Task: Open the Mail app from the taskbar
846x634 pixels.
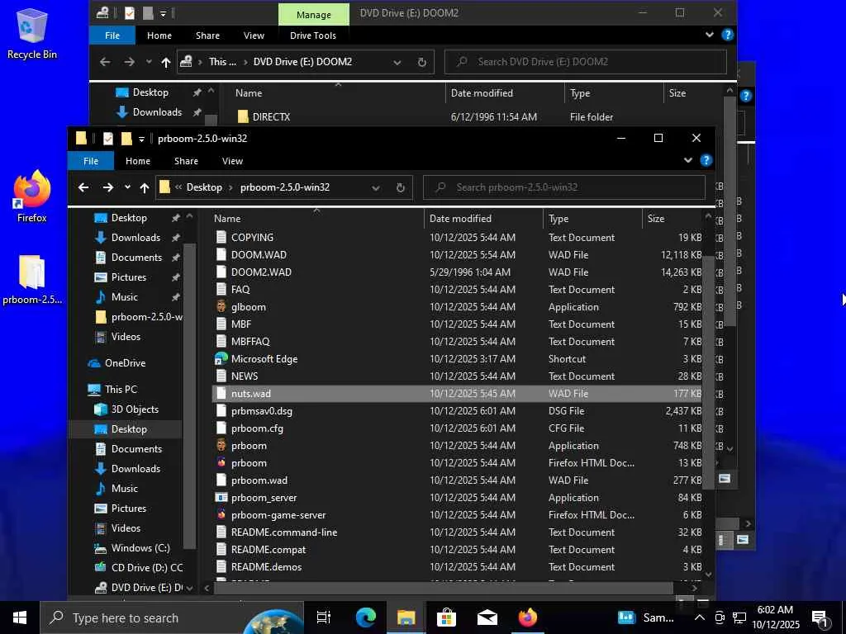Action: pos(487,617)
